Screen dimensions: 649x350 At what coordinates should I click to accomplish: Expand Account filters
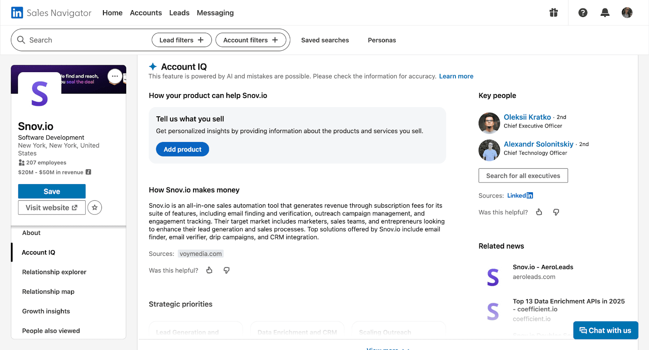[250, 40]
